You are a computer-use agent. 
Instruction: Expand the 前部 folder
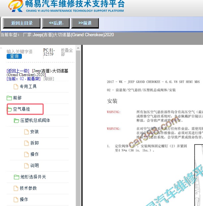(x=17, y=98)
